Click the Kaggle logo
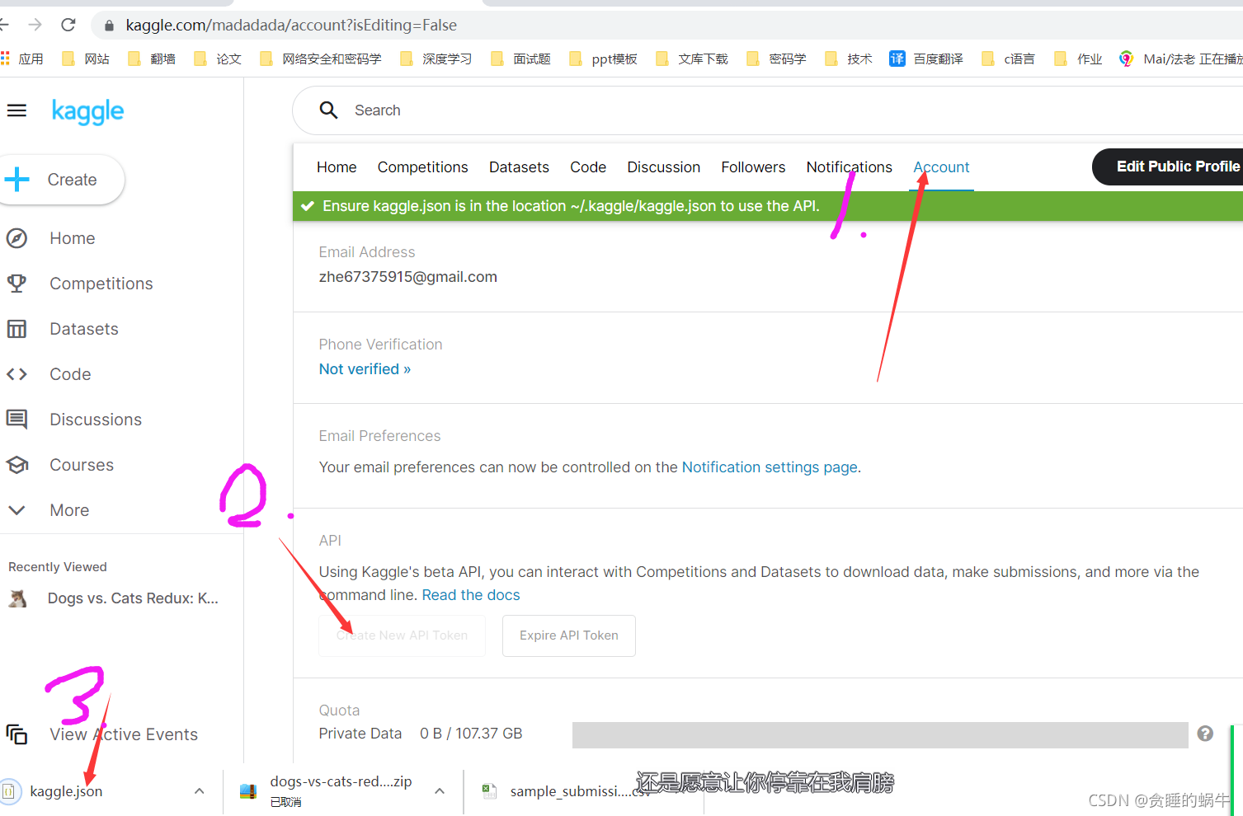1243x816 pixels. point(87,111)
